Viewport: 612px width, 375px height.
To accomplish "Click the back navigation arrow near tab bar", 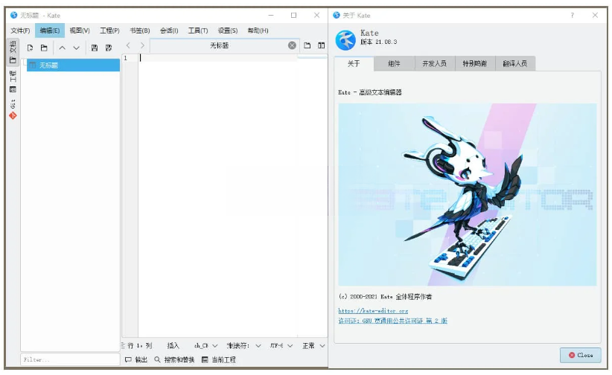I will pyautogui.click(x=128, y=45).
